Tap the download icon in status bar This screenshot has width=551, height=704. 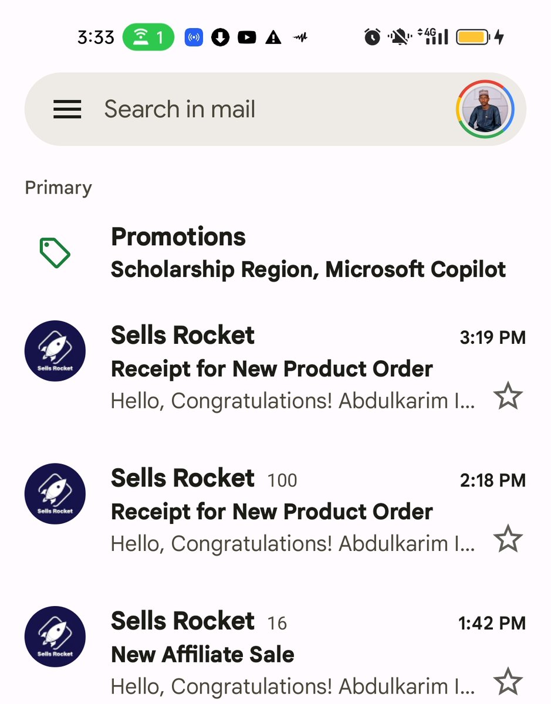(x=220, y=38)
